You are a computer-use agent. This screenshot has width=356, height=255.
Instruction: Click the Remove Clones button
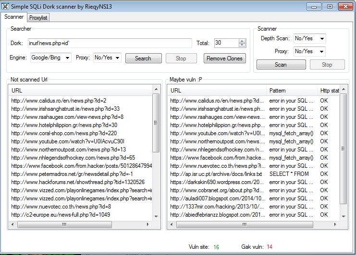pyautogui.click(x=224, y=58)
